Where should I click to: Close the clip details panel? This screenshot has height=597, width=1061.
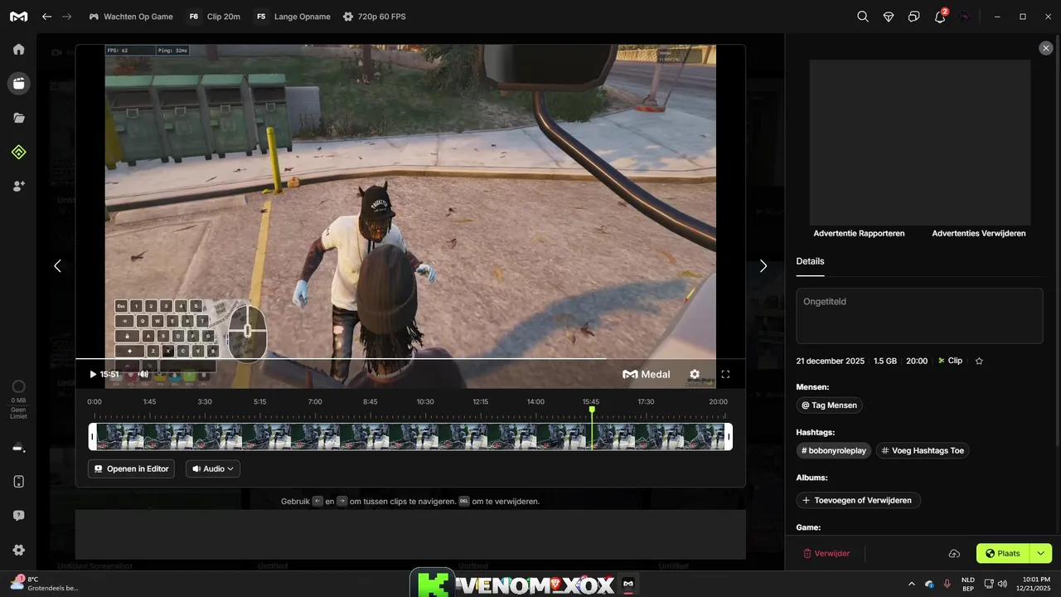[x=1046, y=48]
